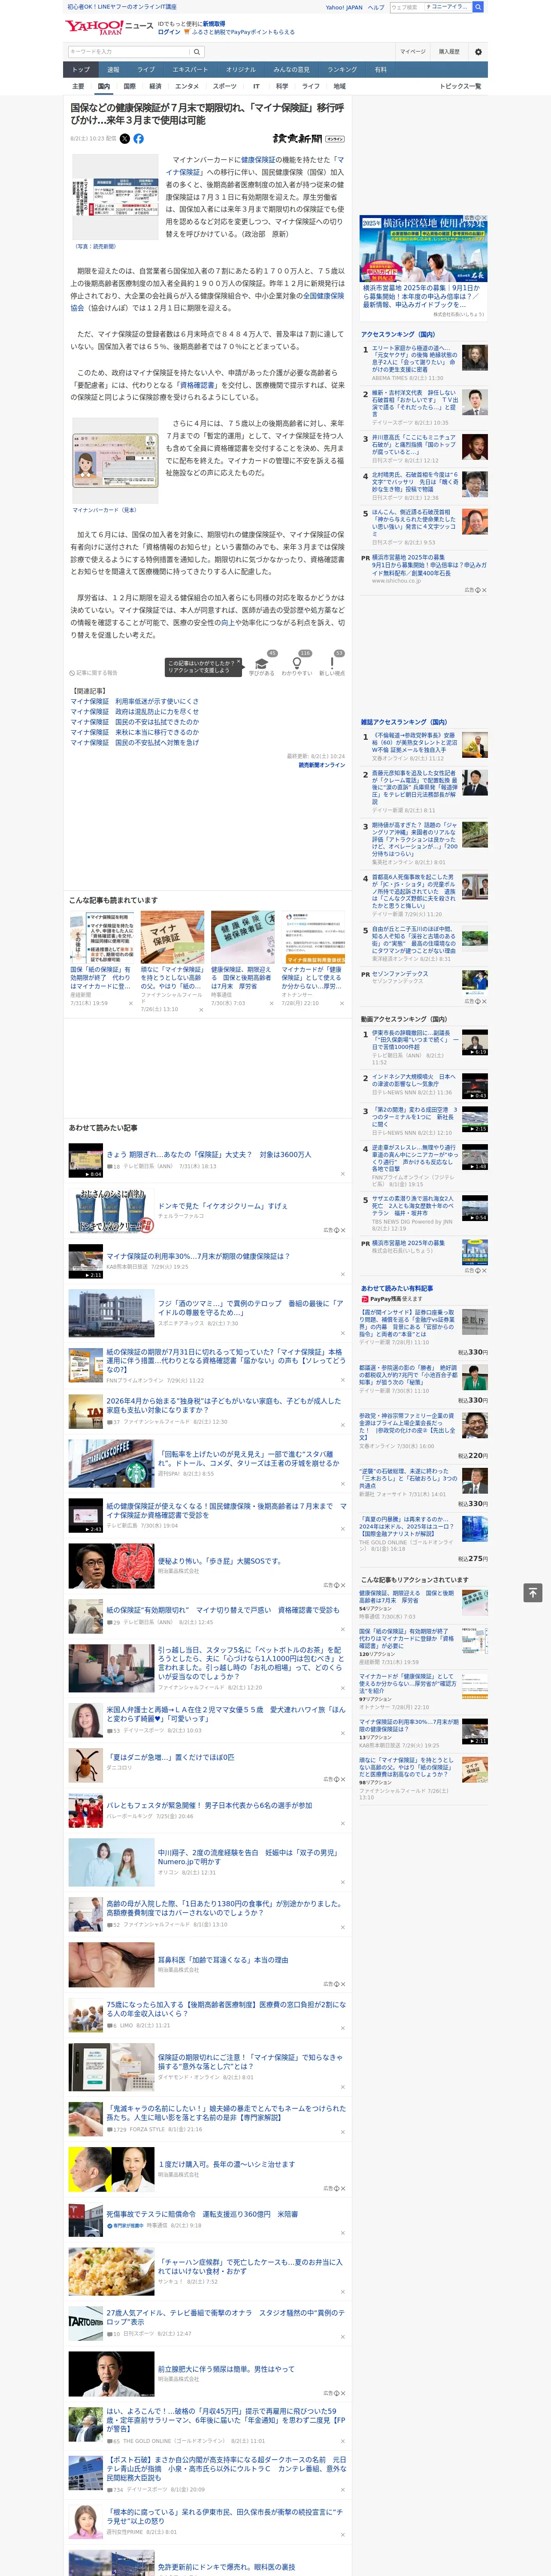Open the 動画アクセスランキング(国内) heading

[x=403, y=1019]
